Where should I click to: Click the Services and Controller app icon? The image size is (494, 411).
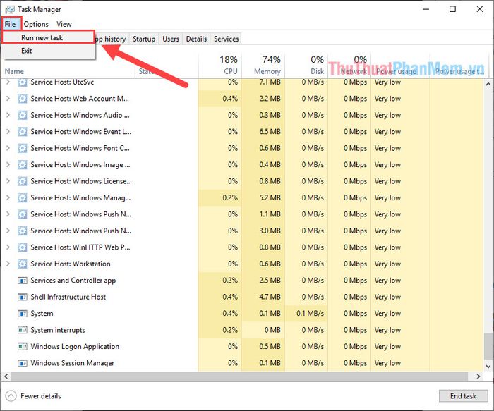(22, 281)
